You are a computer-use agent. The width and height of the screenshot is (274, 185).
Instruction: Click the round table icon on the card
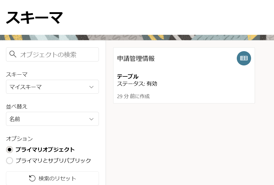[244, 58]
